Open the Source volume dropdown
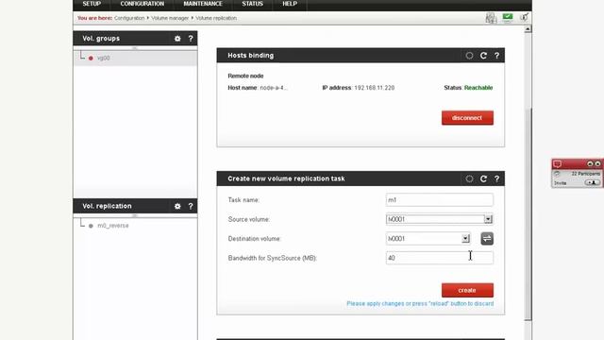 pos(488,219)
